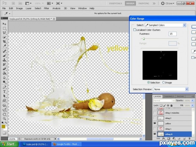Image resolution: width=196 pixels, height=147 pixels.
Task: Hide the yellow layer
Action: pyautogui.click(x=155, y=123)
